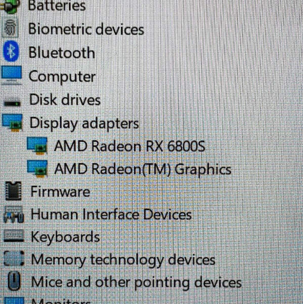The height and width of the screenshot is (304, 303).
Task: Click the Firmware chip icon
Action: (13, 191)
